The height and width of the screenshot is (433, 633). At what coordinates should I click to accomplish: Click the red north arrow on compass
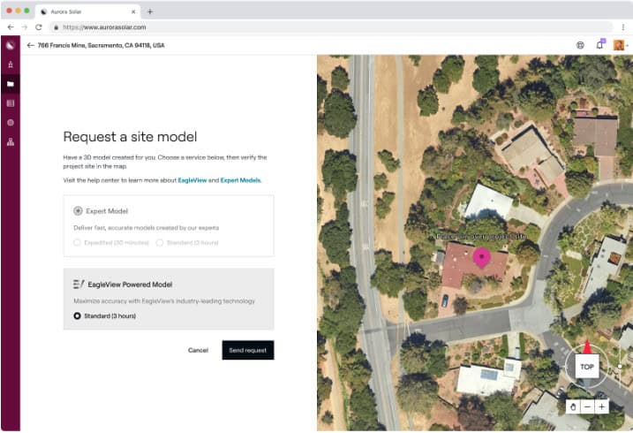pyautogui.click(x=587, y=347)
